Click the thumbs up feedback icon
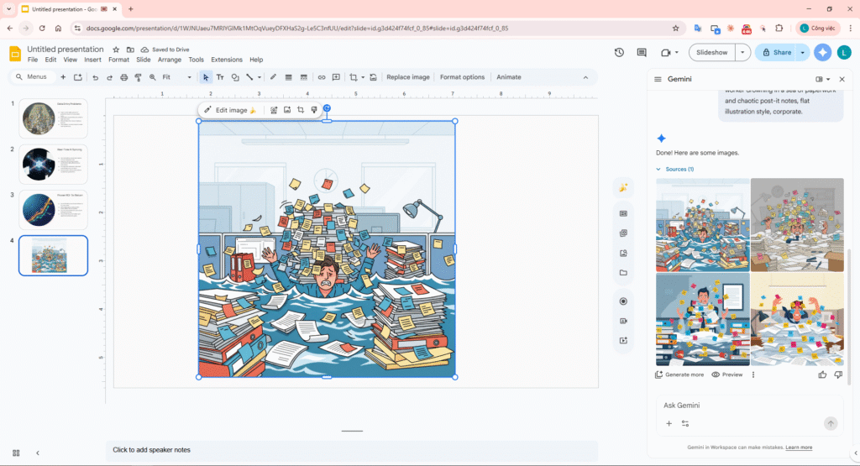Screen dimensions: 860x466 point(822,374)
